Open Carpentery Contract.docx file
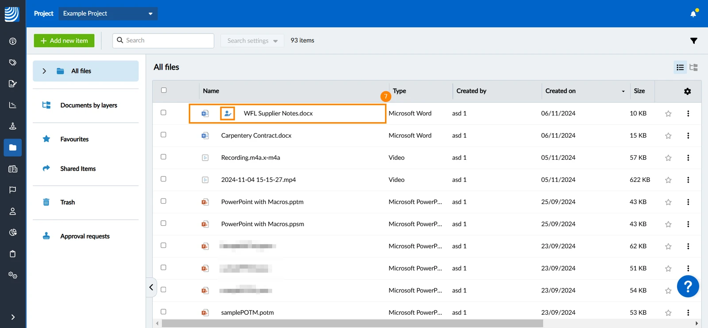Screen dimensions: 708x328 (256, 135)
